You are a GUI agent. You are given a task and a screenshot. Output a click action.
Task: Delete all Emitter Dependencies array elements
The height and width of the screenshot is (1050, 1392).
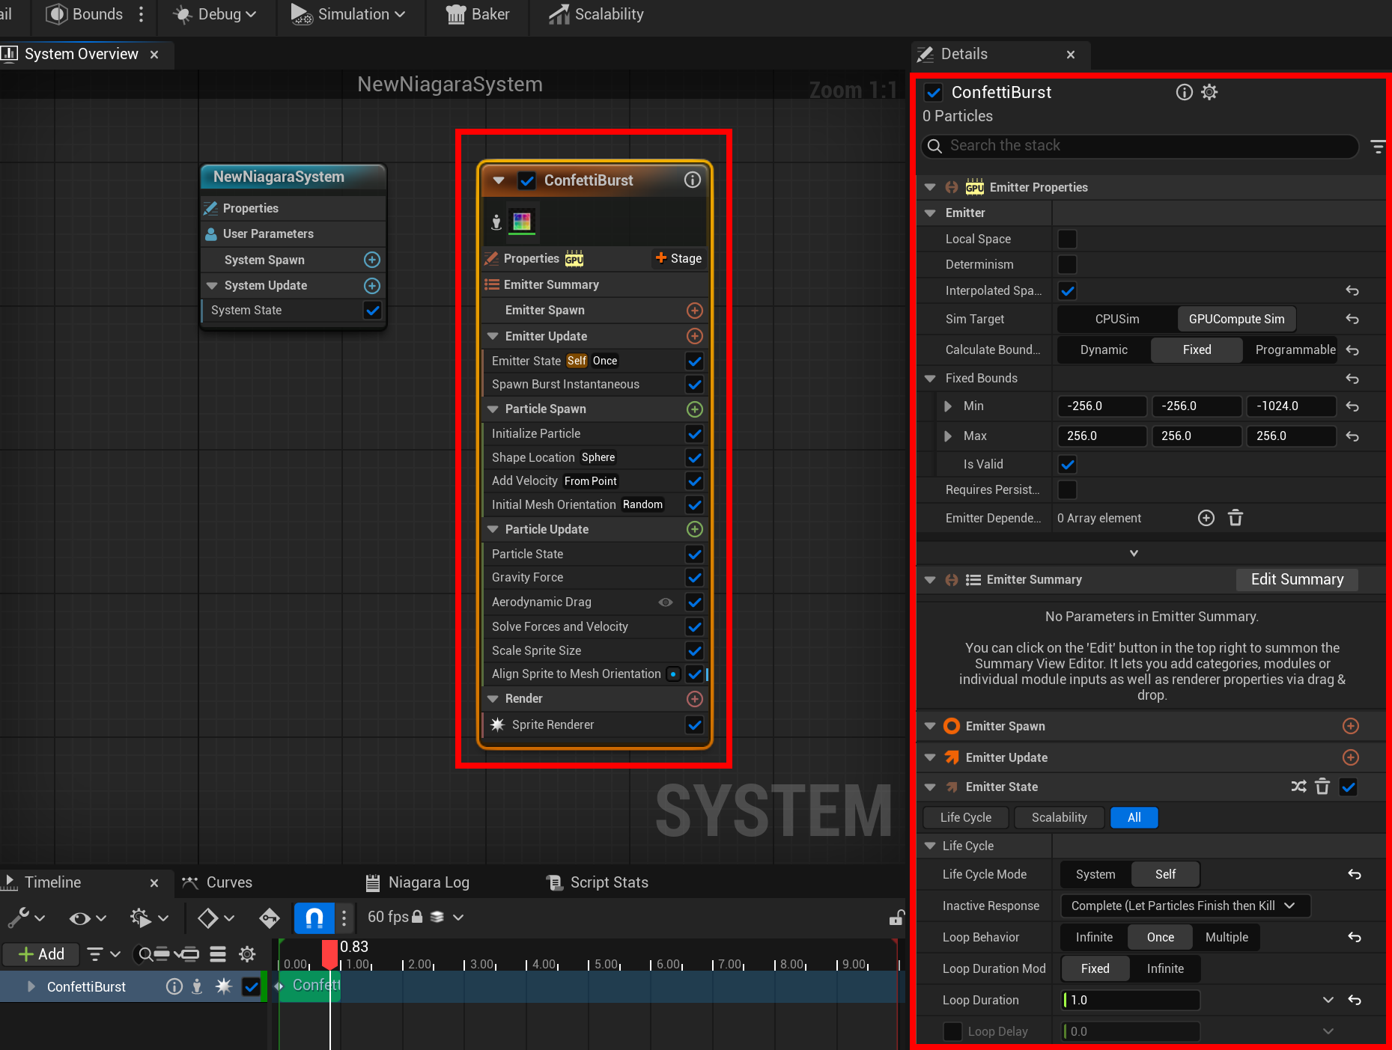pos(1236,518)
